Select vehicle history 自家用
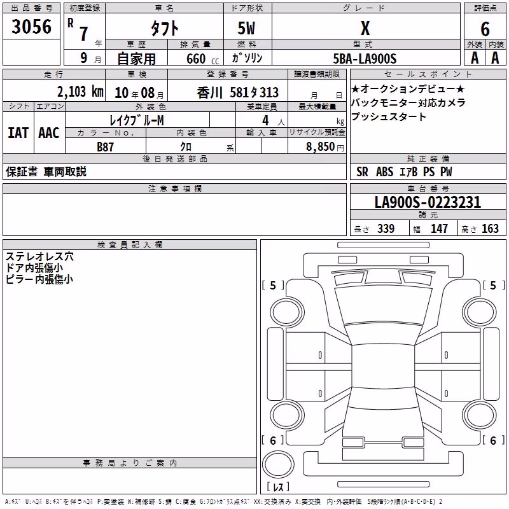This screenshot has height=509, width=509. tap(136, 59)
